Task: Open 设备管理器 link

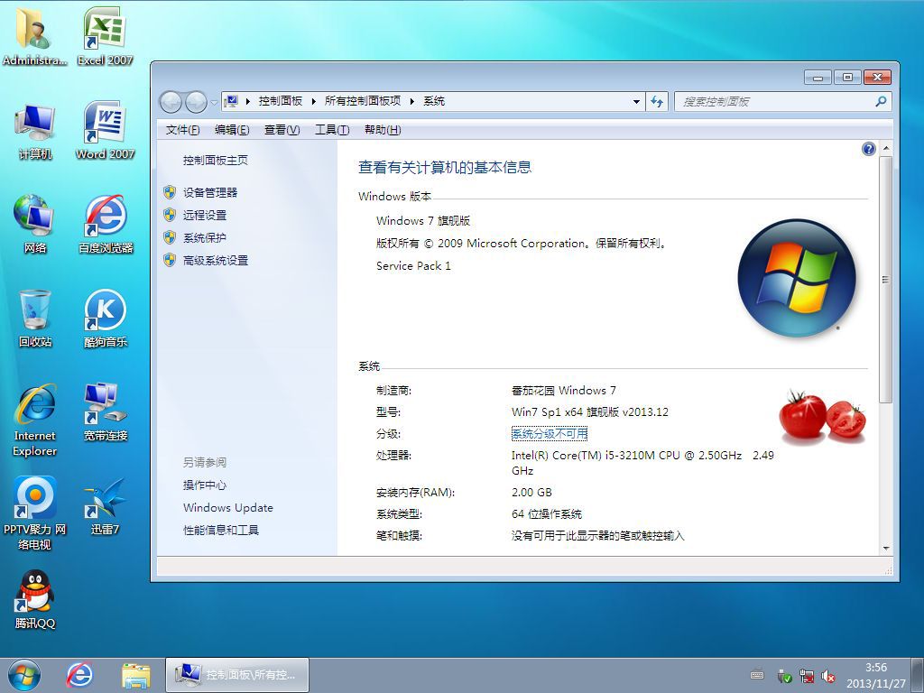Action: pos(210,193)
